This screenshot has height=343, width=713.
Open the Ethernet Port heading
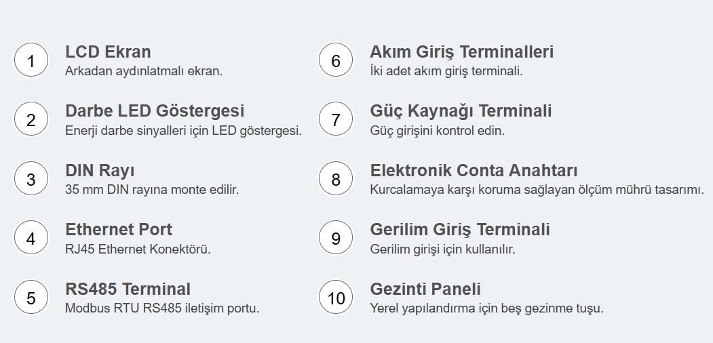tap(119, 229)
